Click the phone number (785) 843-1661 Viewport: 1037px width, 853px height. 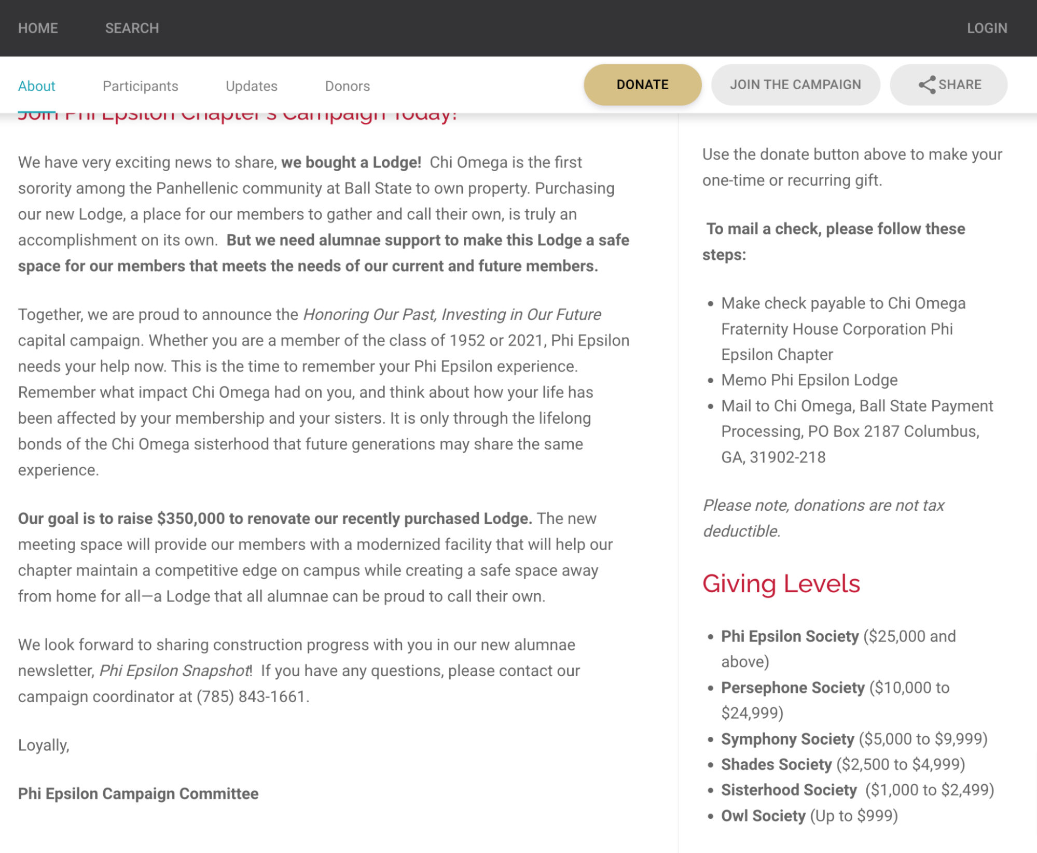click(x=251, y=696)
